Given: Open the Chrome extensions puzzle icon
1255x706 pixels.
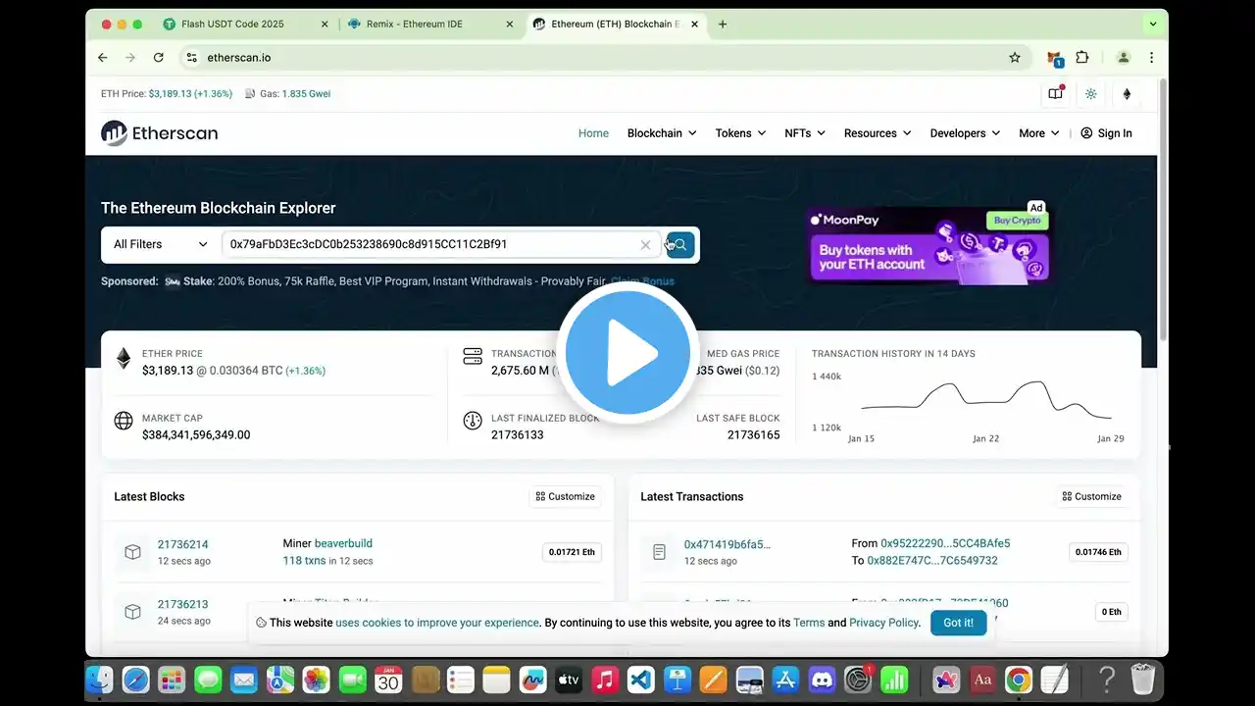Looking at the screenshot, I should click(1082, 58).
